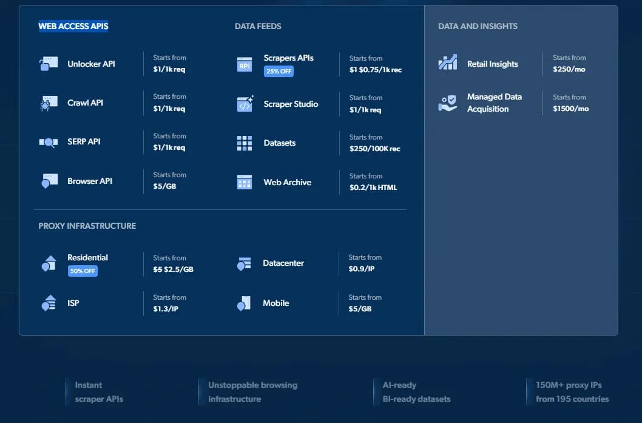The image size is (642, 423).
Task: Open Scrapers APIs via its API icon
Action: (244, 63)
